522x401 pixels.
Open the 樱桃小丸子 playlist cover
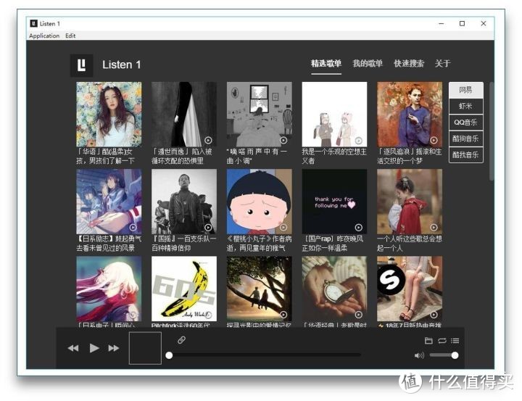(x=260, y=202)
